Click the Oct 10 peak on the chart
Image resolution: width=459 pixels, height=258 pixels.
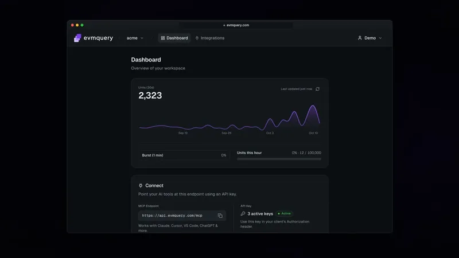coord(313,106)
